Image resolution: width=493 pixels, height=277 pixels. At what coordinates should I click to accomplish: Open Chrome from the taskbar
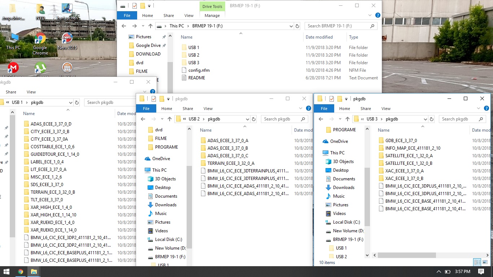tap(21, 272)
